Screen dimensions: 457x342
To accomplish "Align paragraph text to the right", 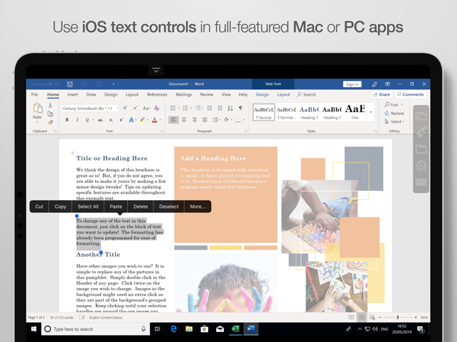I will [195, 120].
